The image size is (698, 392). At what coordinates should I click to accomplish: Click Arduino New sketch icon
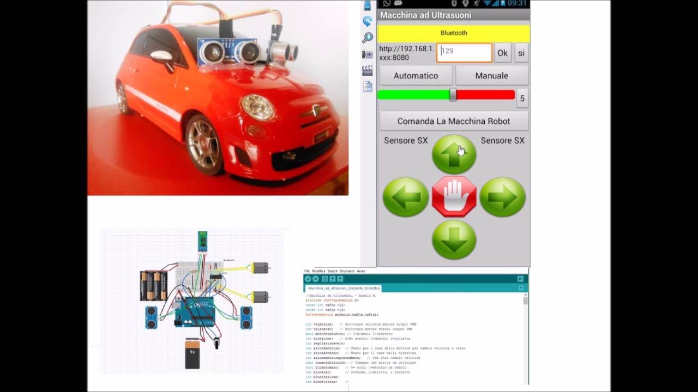click(x=324, y=279)
